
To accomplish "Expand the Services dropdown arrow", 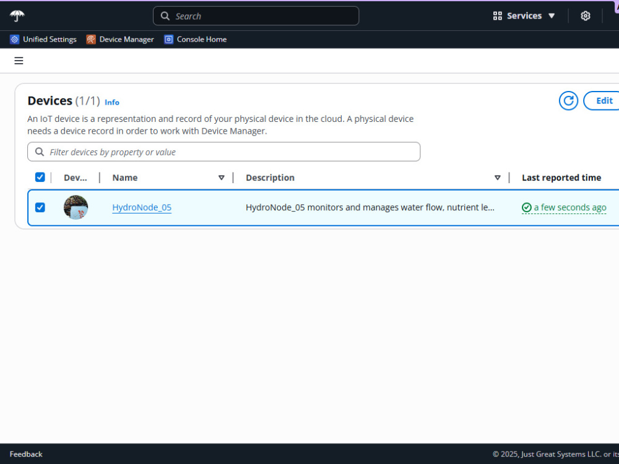I will click(552, 16).
